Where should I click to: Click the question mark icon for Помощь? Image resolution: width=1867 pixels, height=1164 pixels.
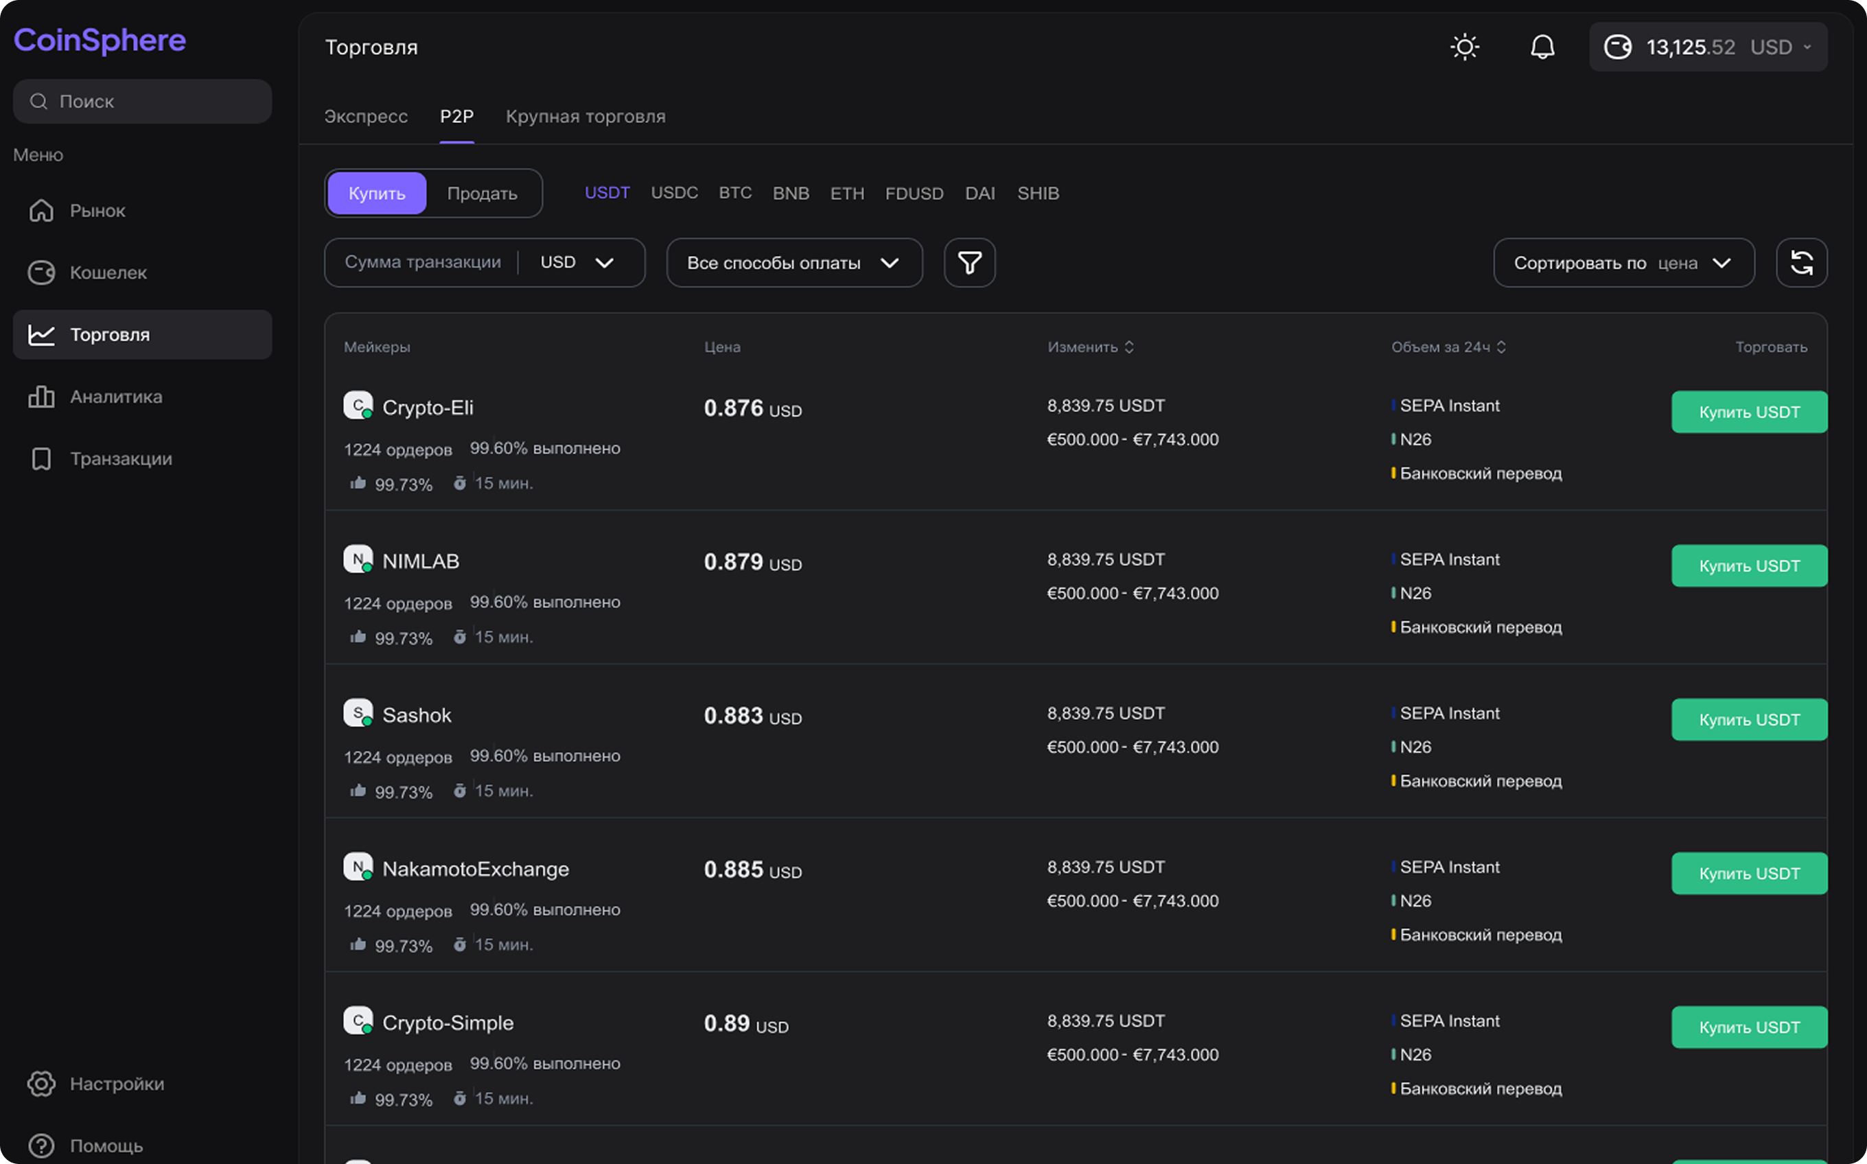click(x=40, y=1145)
